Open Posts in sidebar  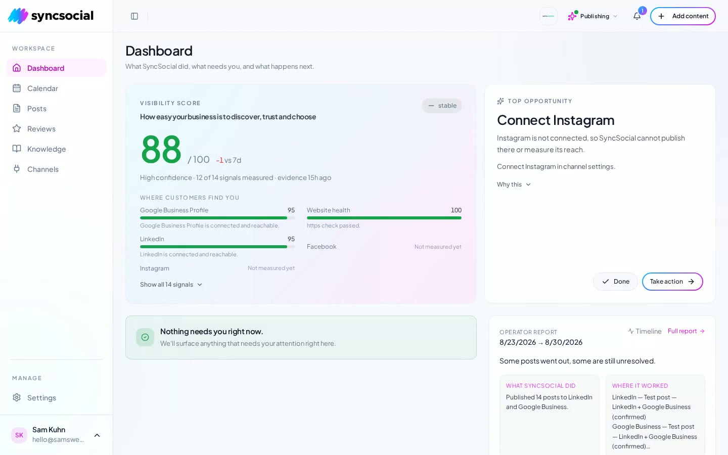point(56,109)
